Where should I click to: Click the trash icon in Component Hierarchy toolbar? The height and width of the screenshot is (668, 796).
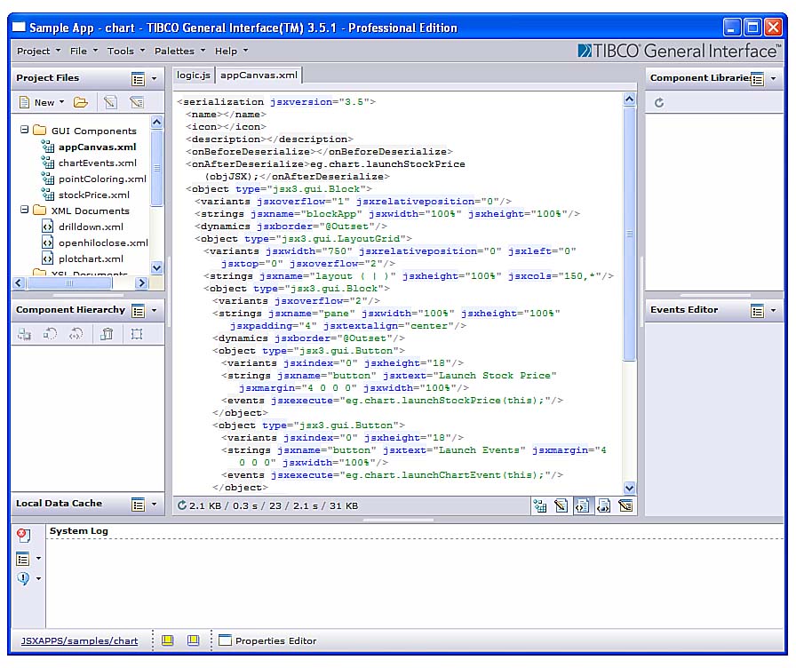[107, 334]
